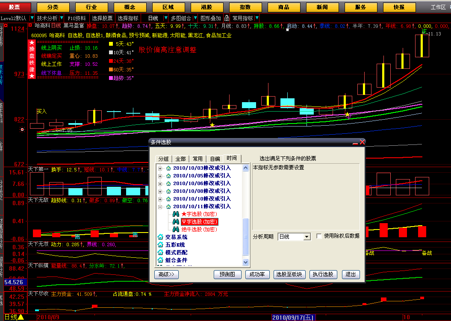This screenshot has width=451, height=321.
Task: Open the 股票 top menu button
Action: pyautogui.click(x=15, y=7)
